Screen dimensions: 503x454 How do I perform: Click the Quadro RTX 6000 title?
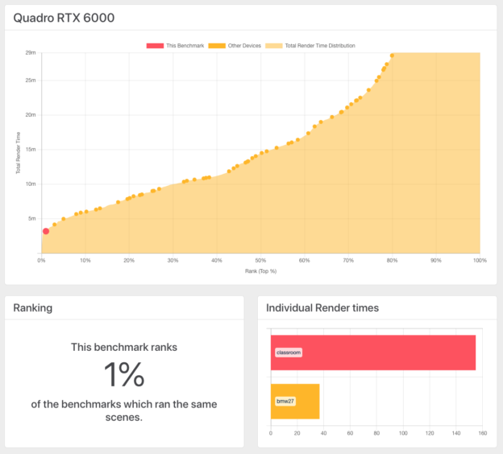tap(64, 16)
